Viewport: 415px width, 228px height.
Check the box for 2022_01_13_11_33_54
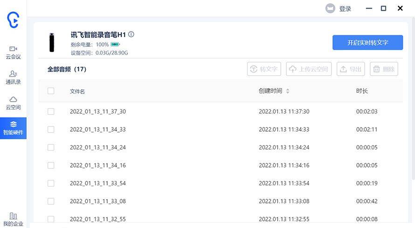[x=51, y=183]
